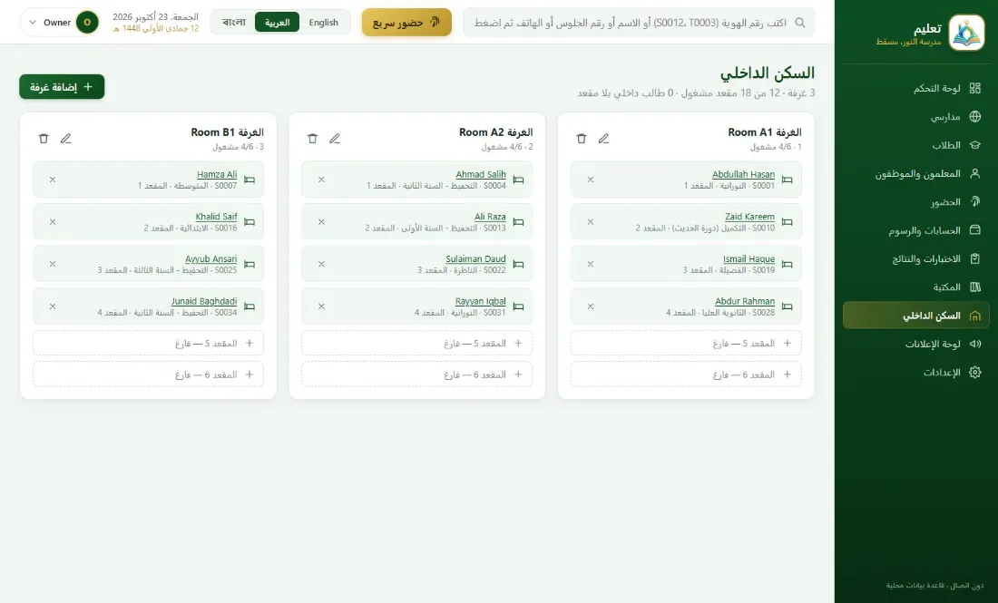Assign a student to Room A1 seat 6
Image resolution: width=998 pixels, height=603 pixels.
(x=686, y=374)
